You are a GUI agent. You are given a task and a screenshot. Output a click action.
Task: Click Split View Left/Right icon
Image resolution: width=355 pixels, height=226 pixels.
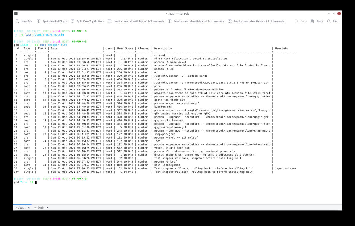[x=38, y=21]
